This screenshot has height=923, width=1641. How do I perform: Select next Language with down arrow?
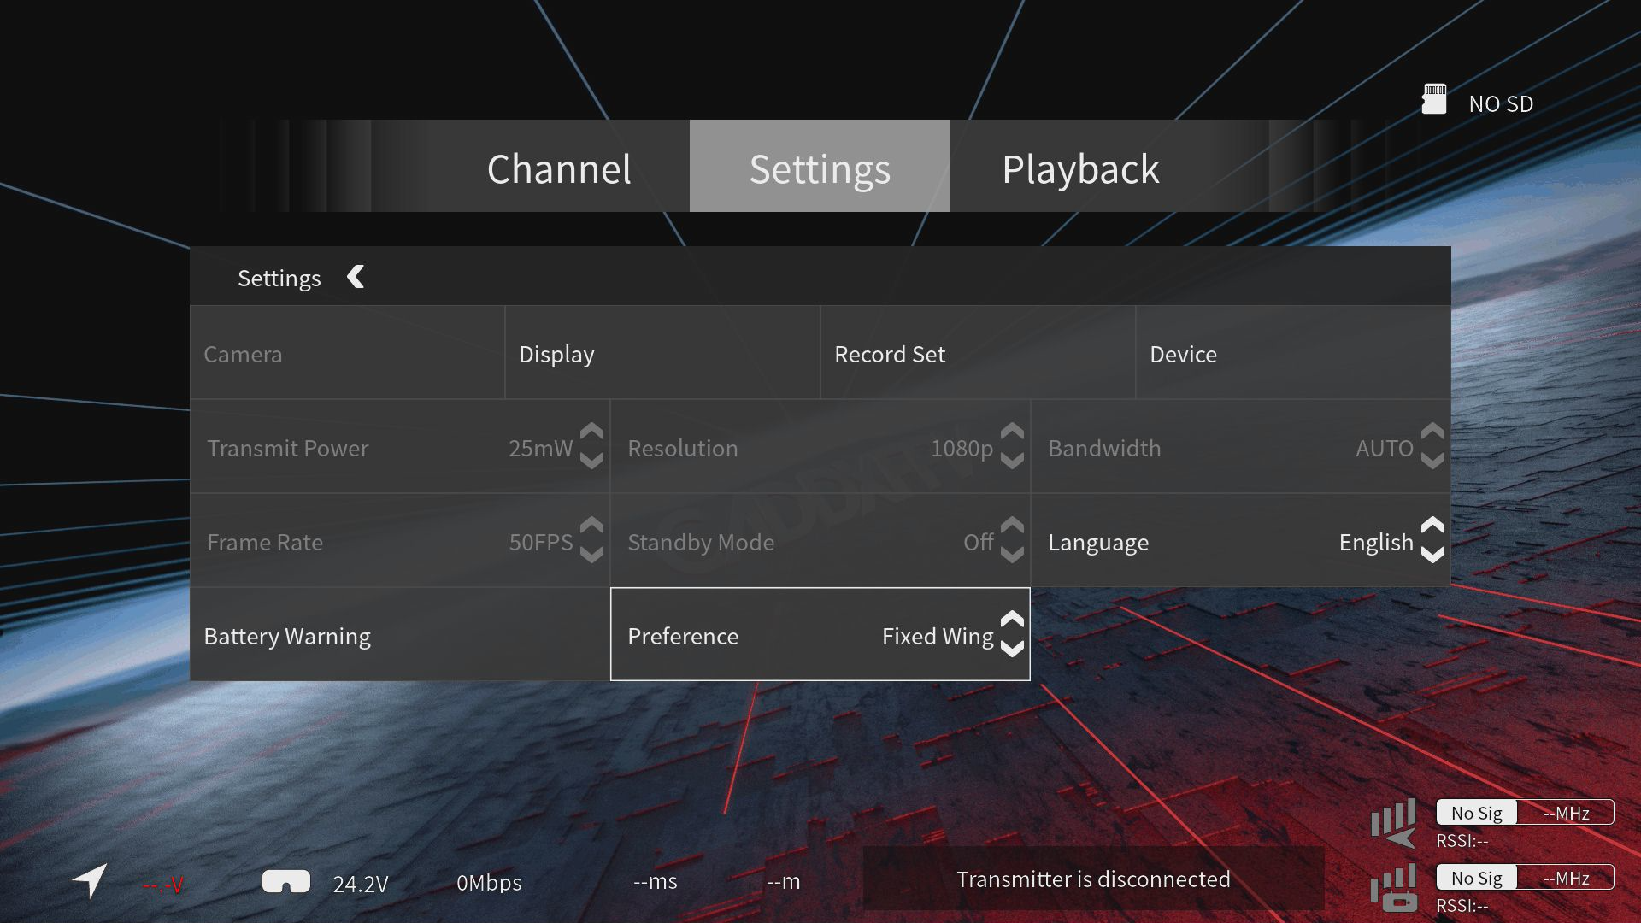point(1432,555)
